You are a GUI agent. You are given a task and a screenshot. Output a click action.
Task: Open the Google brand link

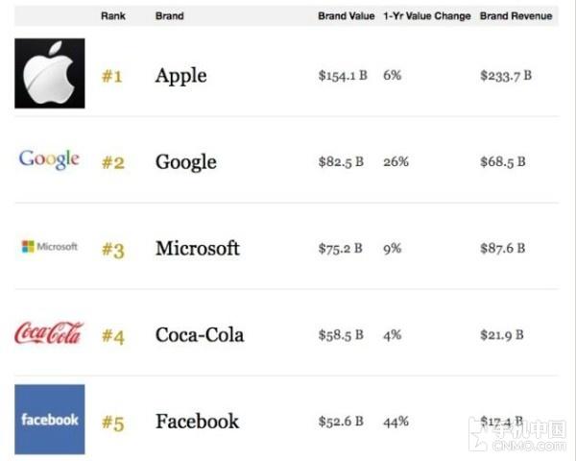[186, 162]
